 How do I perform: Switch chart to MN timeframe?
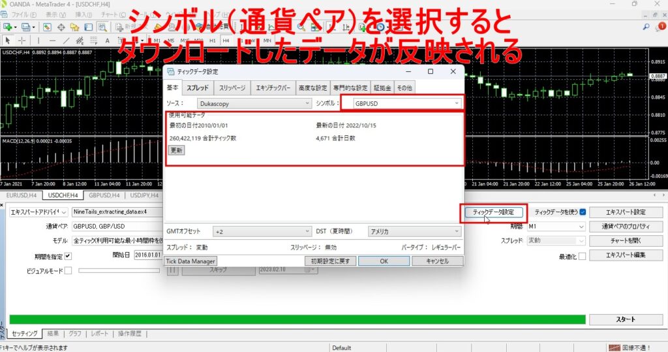[x=267, y=40]
